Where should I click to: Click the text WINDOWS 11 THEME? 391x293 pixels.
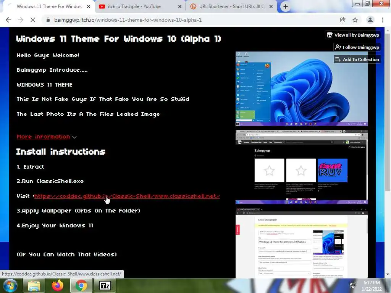click(45, 85)
